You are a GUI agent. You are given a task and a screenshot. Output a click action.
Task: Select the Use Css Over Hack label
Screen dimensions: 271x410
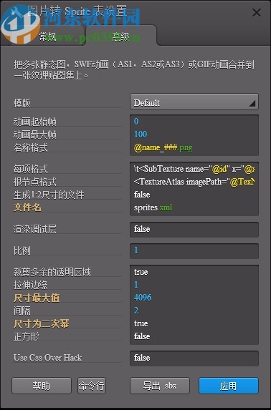pos(48,358)
